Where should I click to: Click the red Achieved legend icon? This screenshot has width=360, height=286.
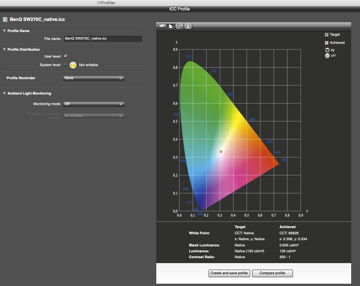326,43
